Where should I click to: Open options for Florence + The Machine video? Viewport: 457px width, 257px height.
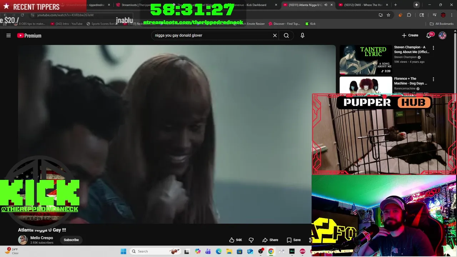(x=433, y=79)
